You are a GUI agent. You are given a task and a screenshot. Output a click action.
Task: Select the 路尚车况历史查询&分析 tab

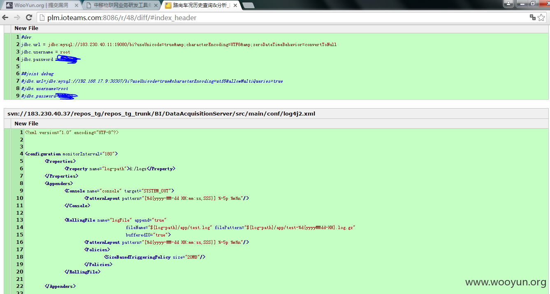[x=201, y=5]
